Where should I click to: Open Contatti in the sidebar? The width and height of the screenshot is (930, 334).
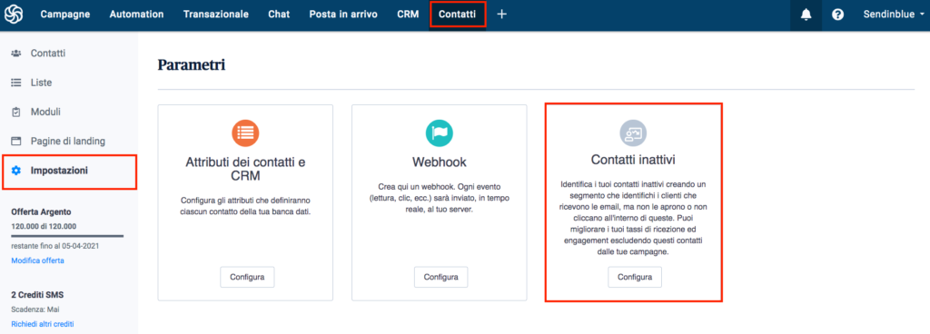tap(48, 54)
